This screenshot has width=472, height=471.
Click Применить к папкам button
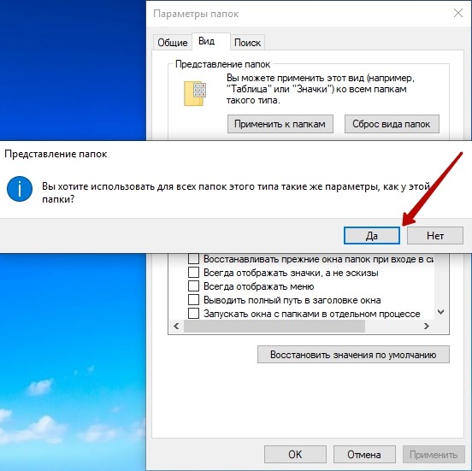pyautogui.click(x=280, y=124)
